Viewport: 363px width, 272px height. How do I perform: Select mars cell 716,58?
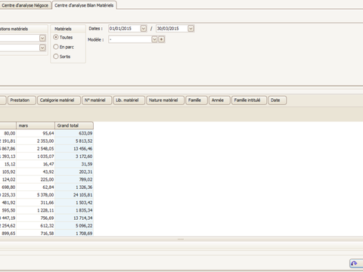(x=36, y=233)
